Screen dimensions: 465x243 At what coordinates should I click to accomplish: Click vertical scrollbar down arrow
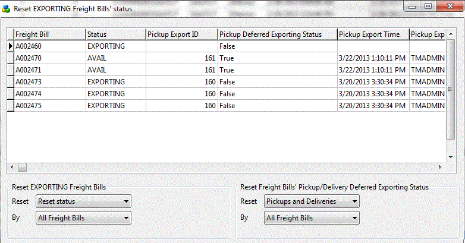pos(450,158)
